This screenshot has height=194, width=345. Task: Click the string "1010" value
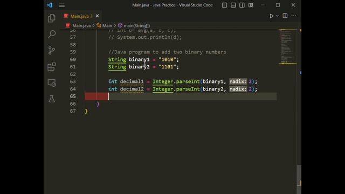pos(167,60)
